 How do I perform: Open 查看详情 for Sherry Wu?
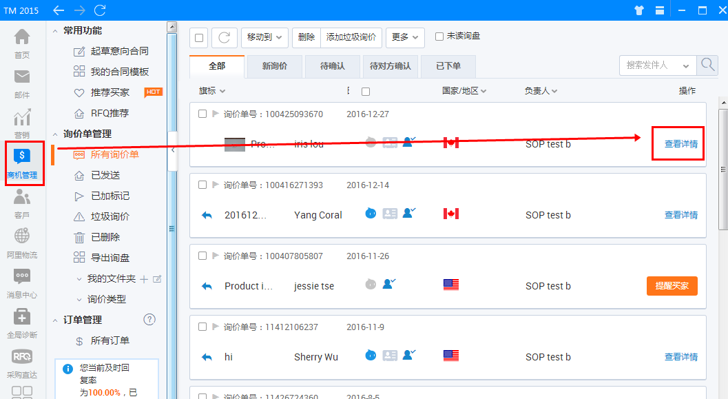coord(680,357)
